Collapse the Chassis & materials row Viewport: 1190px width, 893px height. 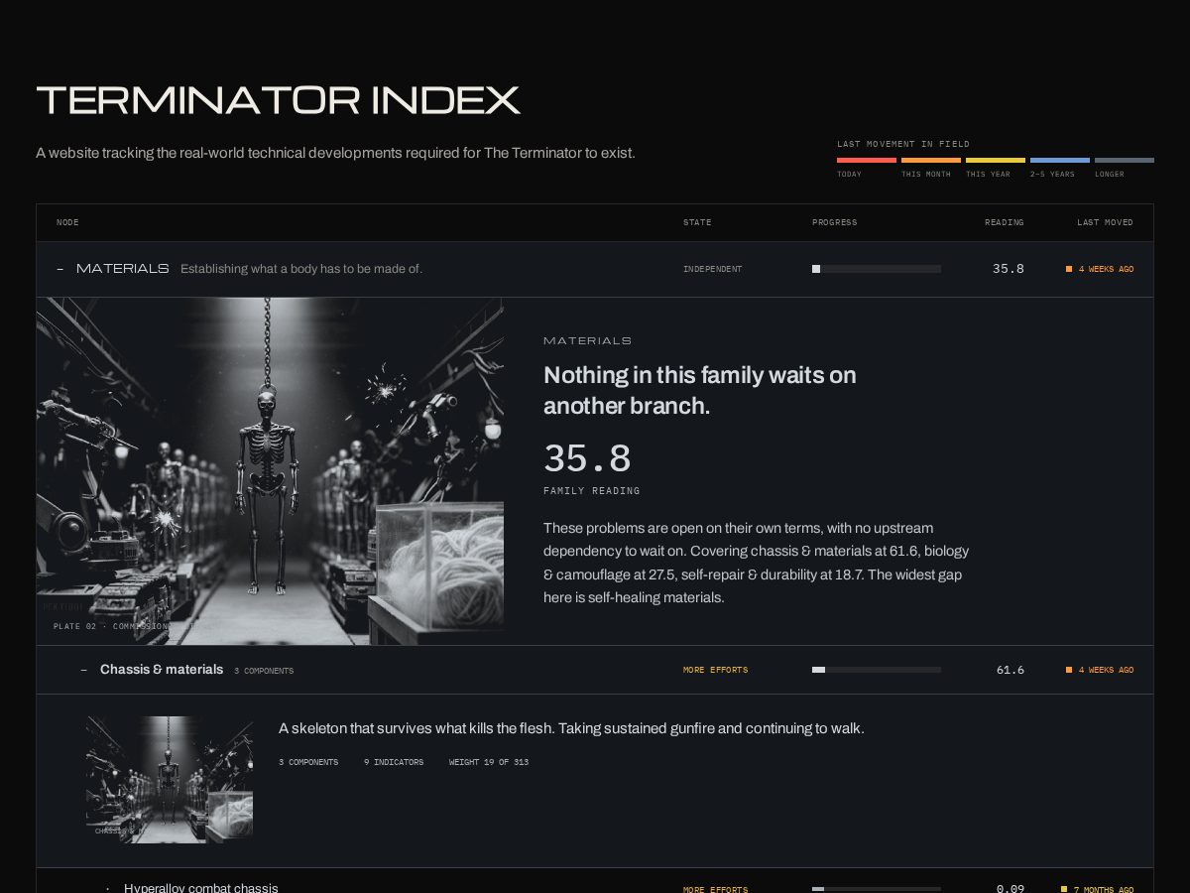595,670
